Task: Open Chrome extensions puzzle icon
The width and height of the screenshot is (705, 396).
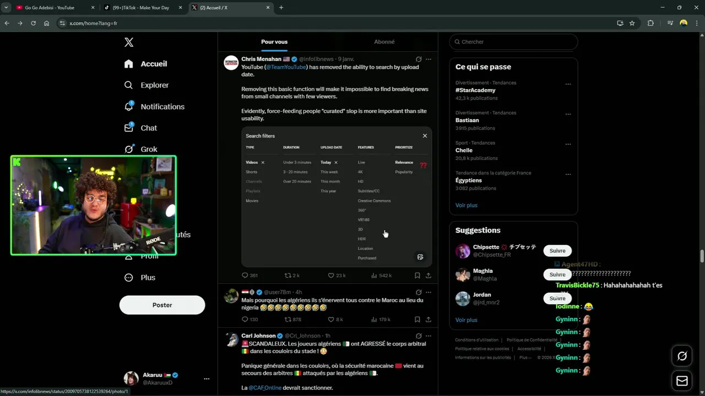Action: [651, 23]
